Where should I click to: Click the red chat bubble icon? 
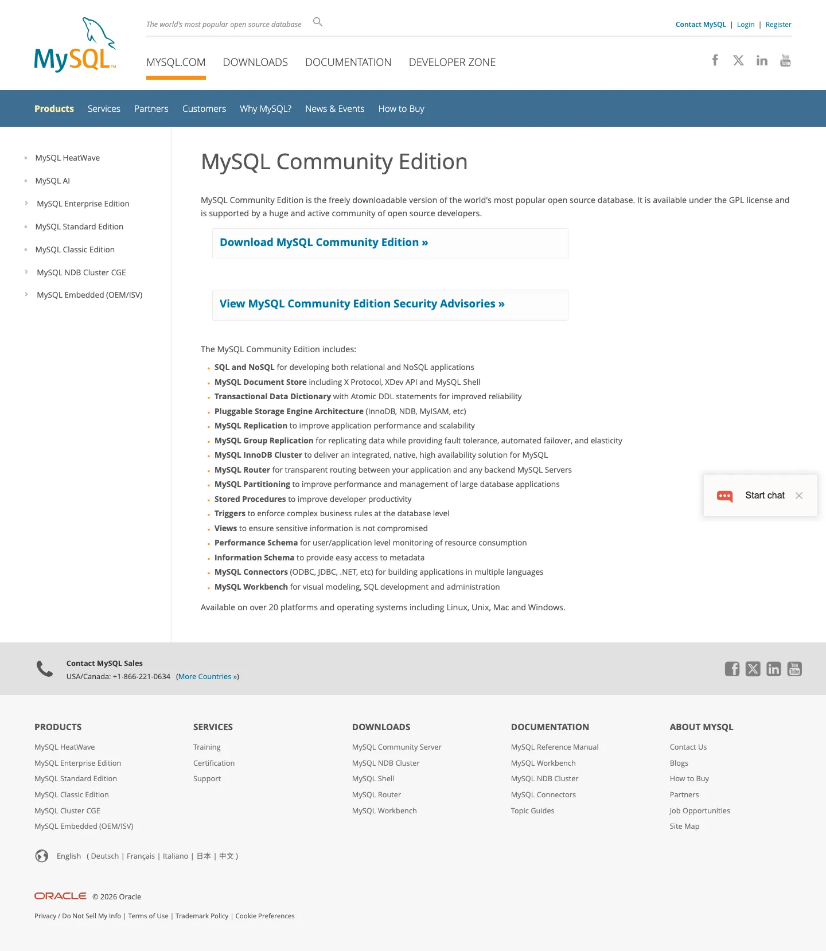[x=725, y=496]
